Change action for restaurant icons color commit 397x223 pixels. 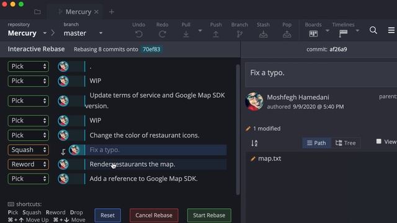[x=29, y=135]
